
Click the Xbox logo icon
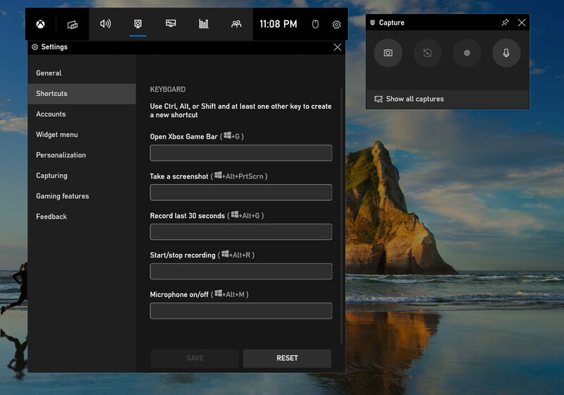coord(40,24)
